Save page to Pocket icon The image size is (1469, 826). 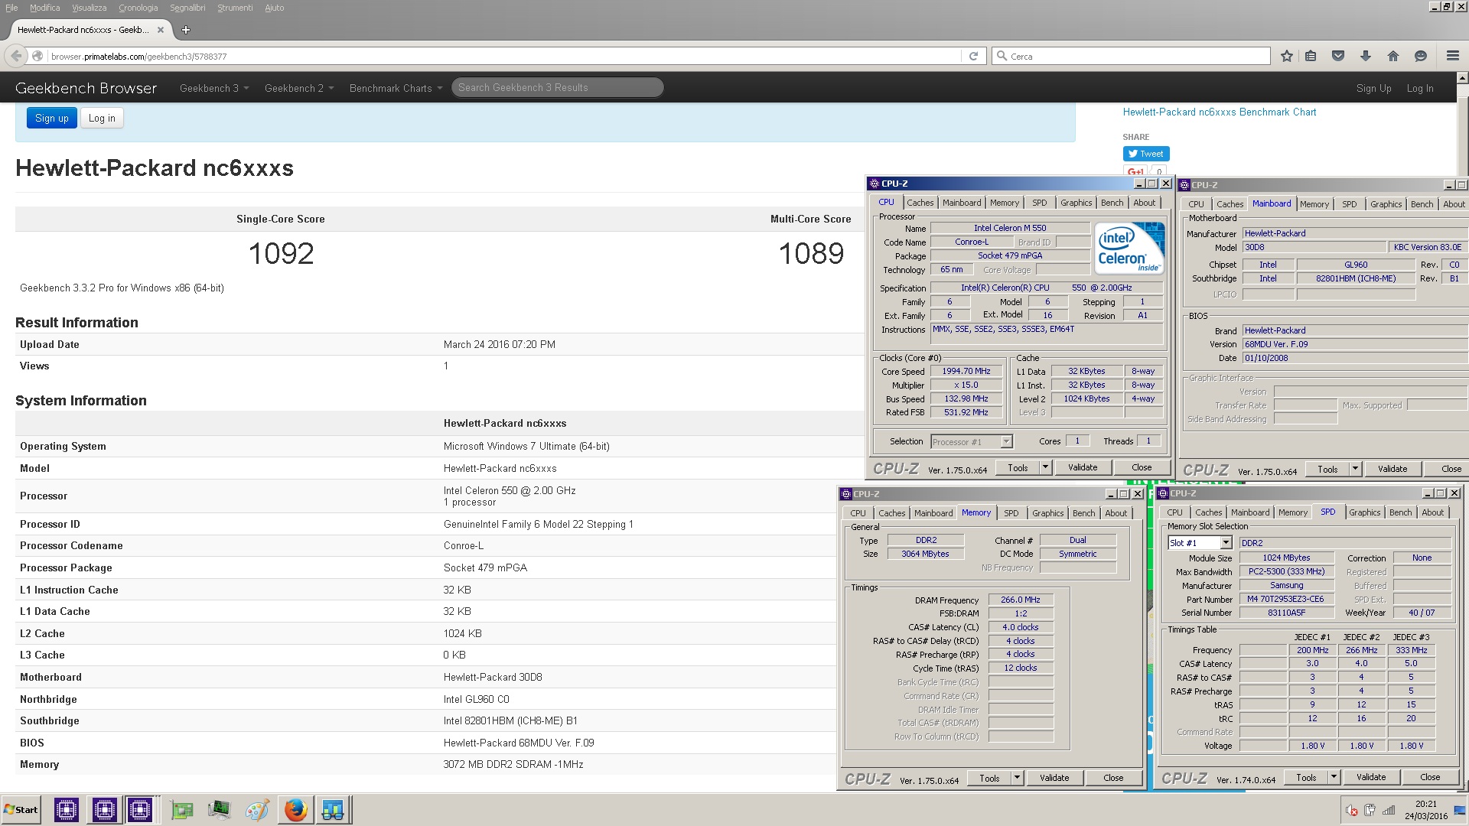tap(1338, 56)
